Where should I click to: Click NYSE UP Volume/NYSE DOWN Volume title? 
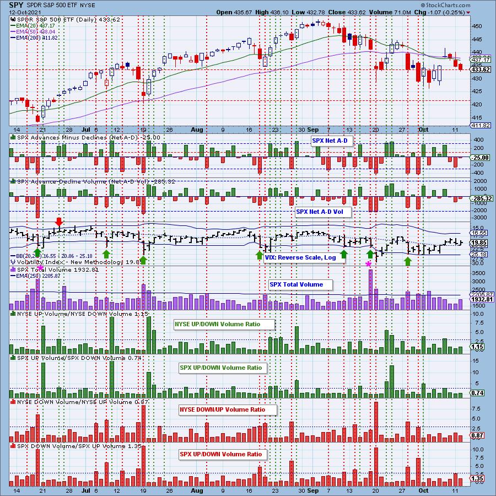pos(80,314)
